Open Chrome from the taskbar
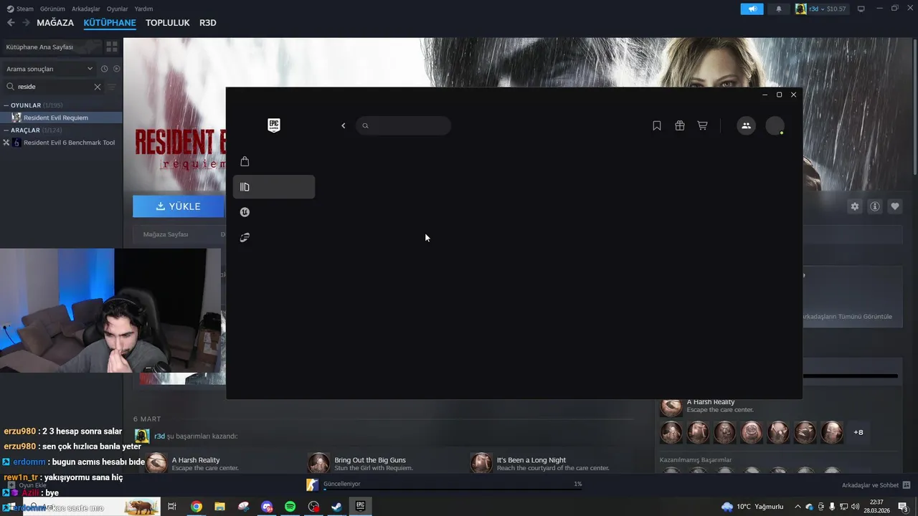Screen dimensions: 918x516 tap(196, 507)
